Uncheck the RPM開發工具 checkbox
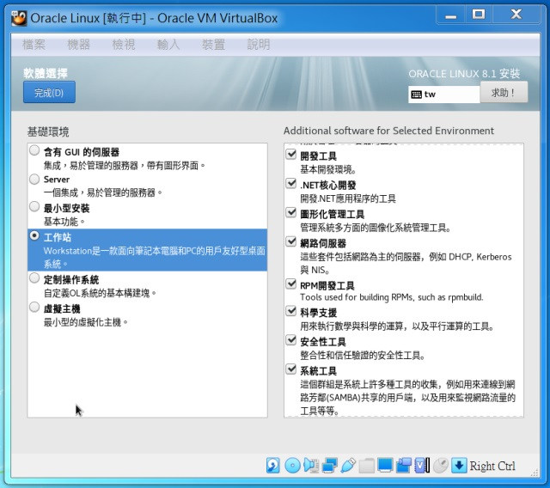Viewport: 550px width, 488px height. click(291, 284)
